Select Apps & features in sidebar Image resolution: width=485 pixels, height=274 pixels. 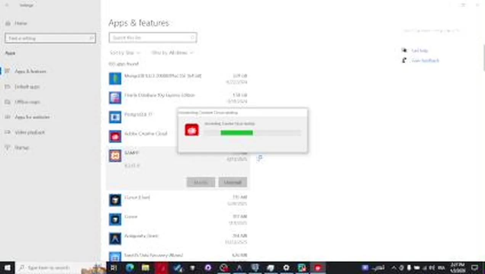[x=30, y=71]
